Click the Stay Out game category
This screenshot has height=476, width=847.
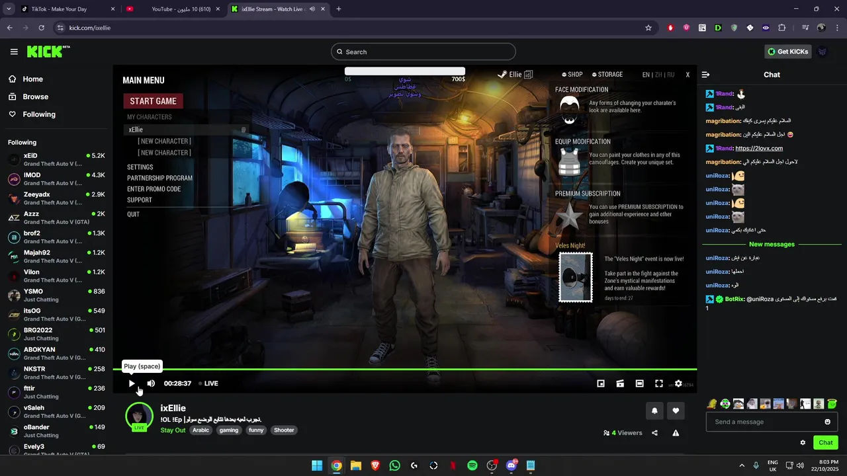(173, 430)
